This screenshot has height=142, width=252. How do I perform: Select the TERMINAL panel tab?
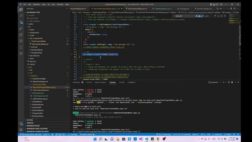113,82
